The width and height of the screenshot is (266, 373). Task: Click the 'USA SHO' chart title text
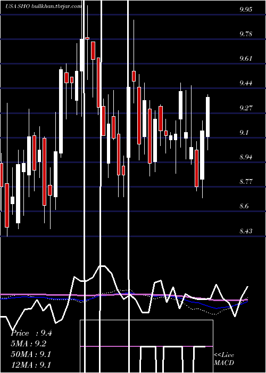coord(18,6)
